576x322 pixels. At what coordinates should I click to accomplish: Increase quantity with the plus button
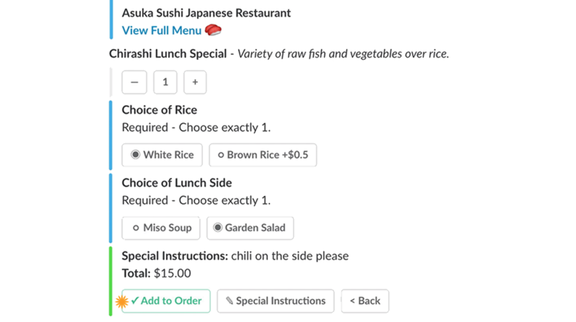[x=195, y=82]
